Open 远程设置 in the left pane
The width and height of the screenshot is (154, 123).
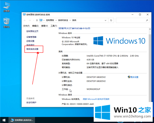[30, 41]
